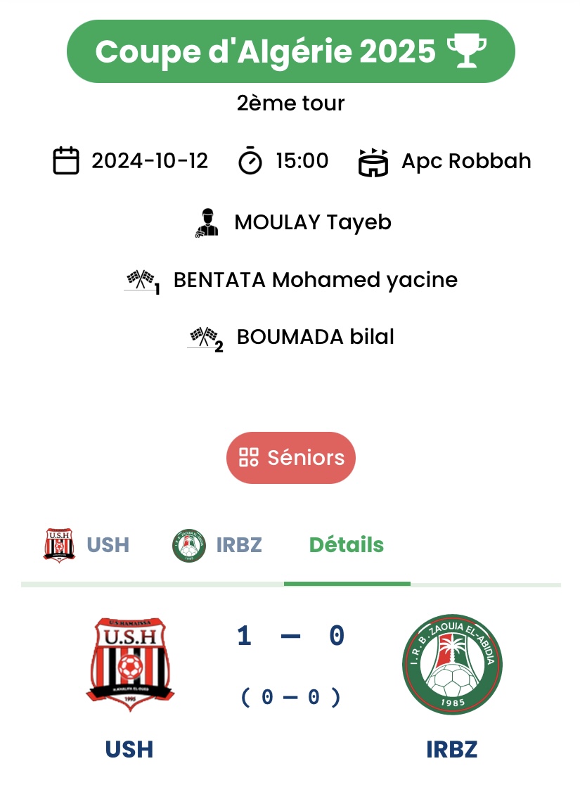Click the IRBZ team name below crest
The width and height of the screenshot is (580, 799).
click(x=452, y=749)
